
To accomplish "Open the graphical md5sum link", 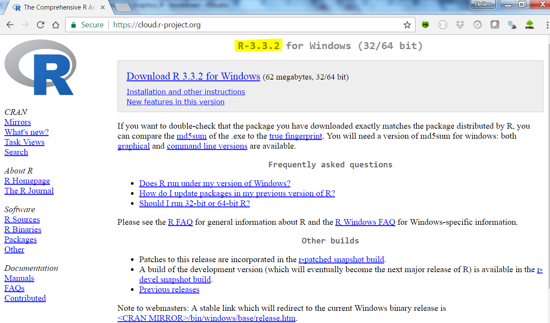I will point(134,146).
